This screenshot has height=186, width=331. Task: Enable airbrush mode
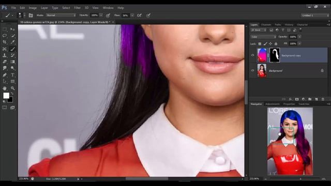pos(139,16)
